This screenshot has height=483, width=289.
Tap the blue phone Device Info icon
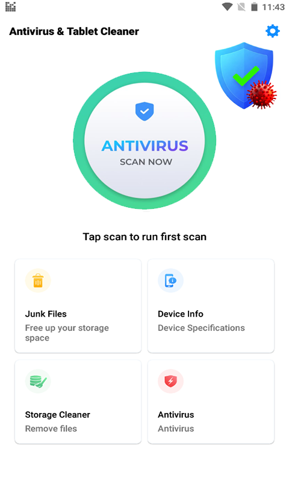(x=170, y=280)
